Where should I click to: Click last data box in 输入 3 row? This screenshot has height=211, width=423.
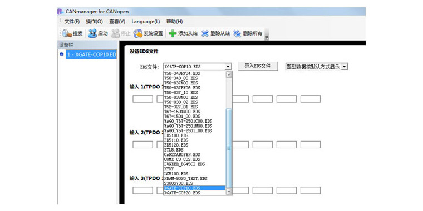[x=311, y=190]
